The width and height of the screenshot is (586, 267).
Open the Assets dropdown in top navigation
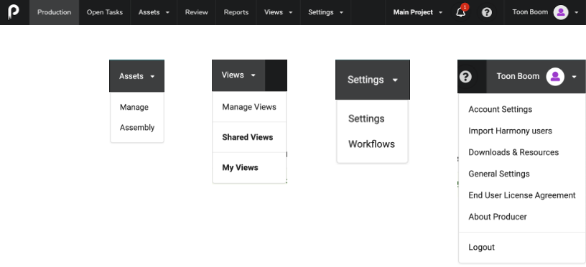click(x=154, y=12)
